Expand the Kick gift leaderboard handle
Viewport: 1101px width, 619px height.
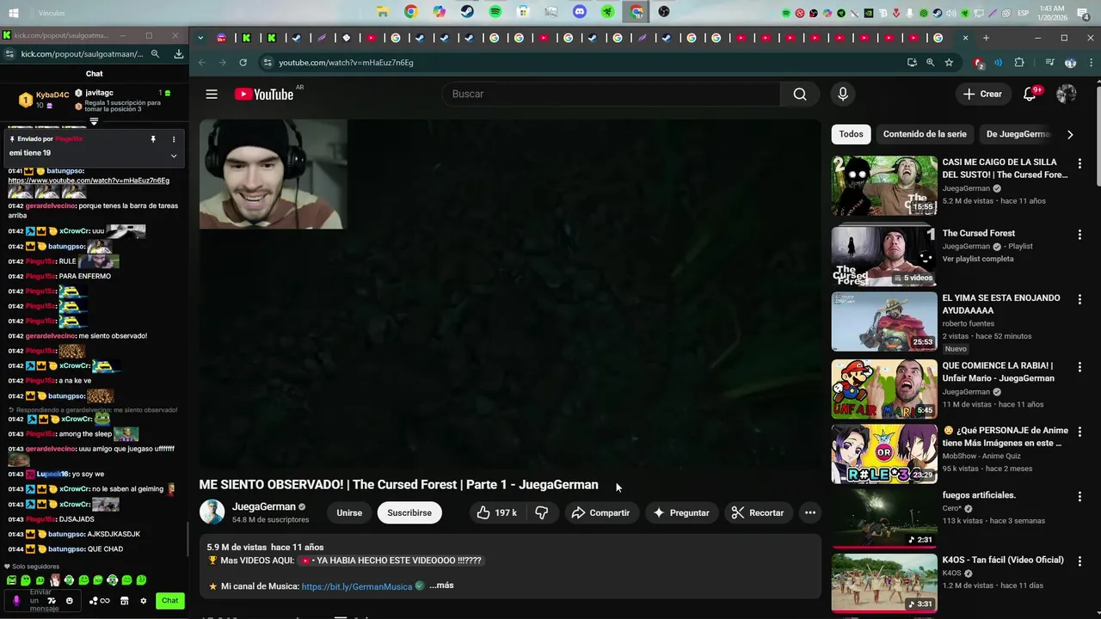pos(94,121)
